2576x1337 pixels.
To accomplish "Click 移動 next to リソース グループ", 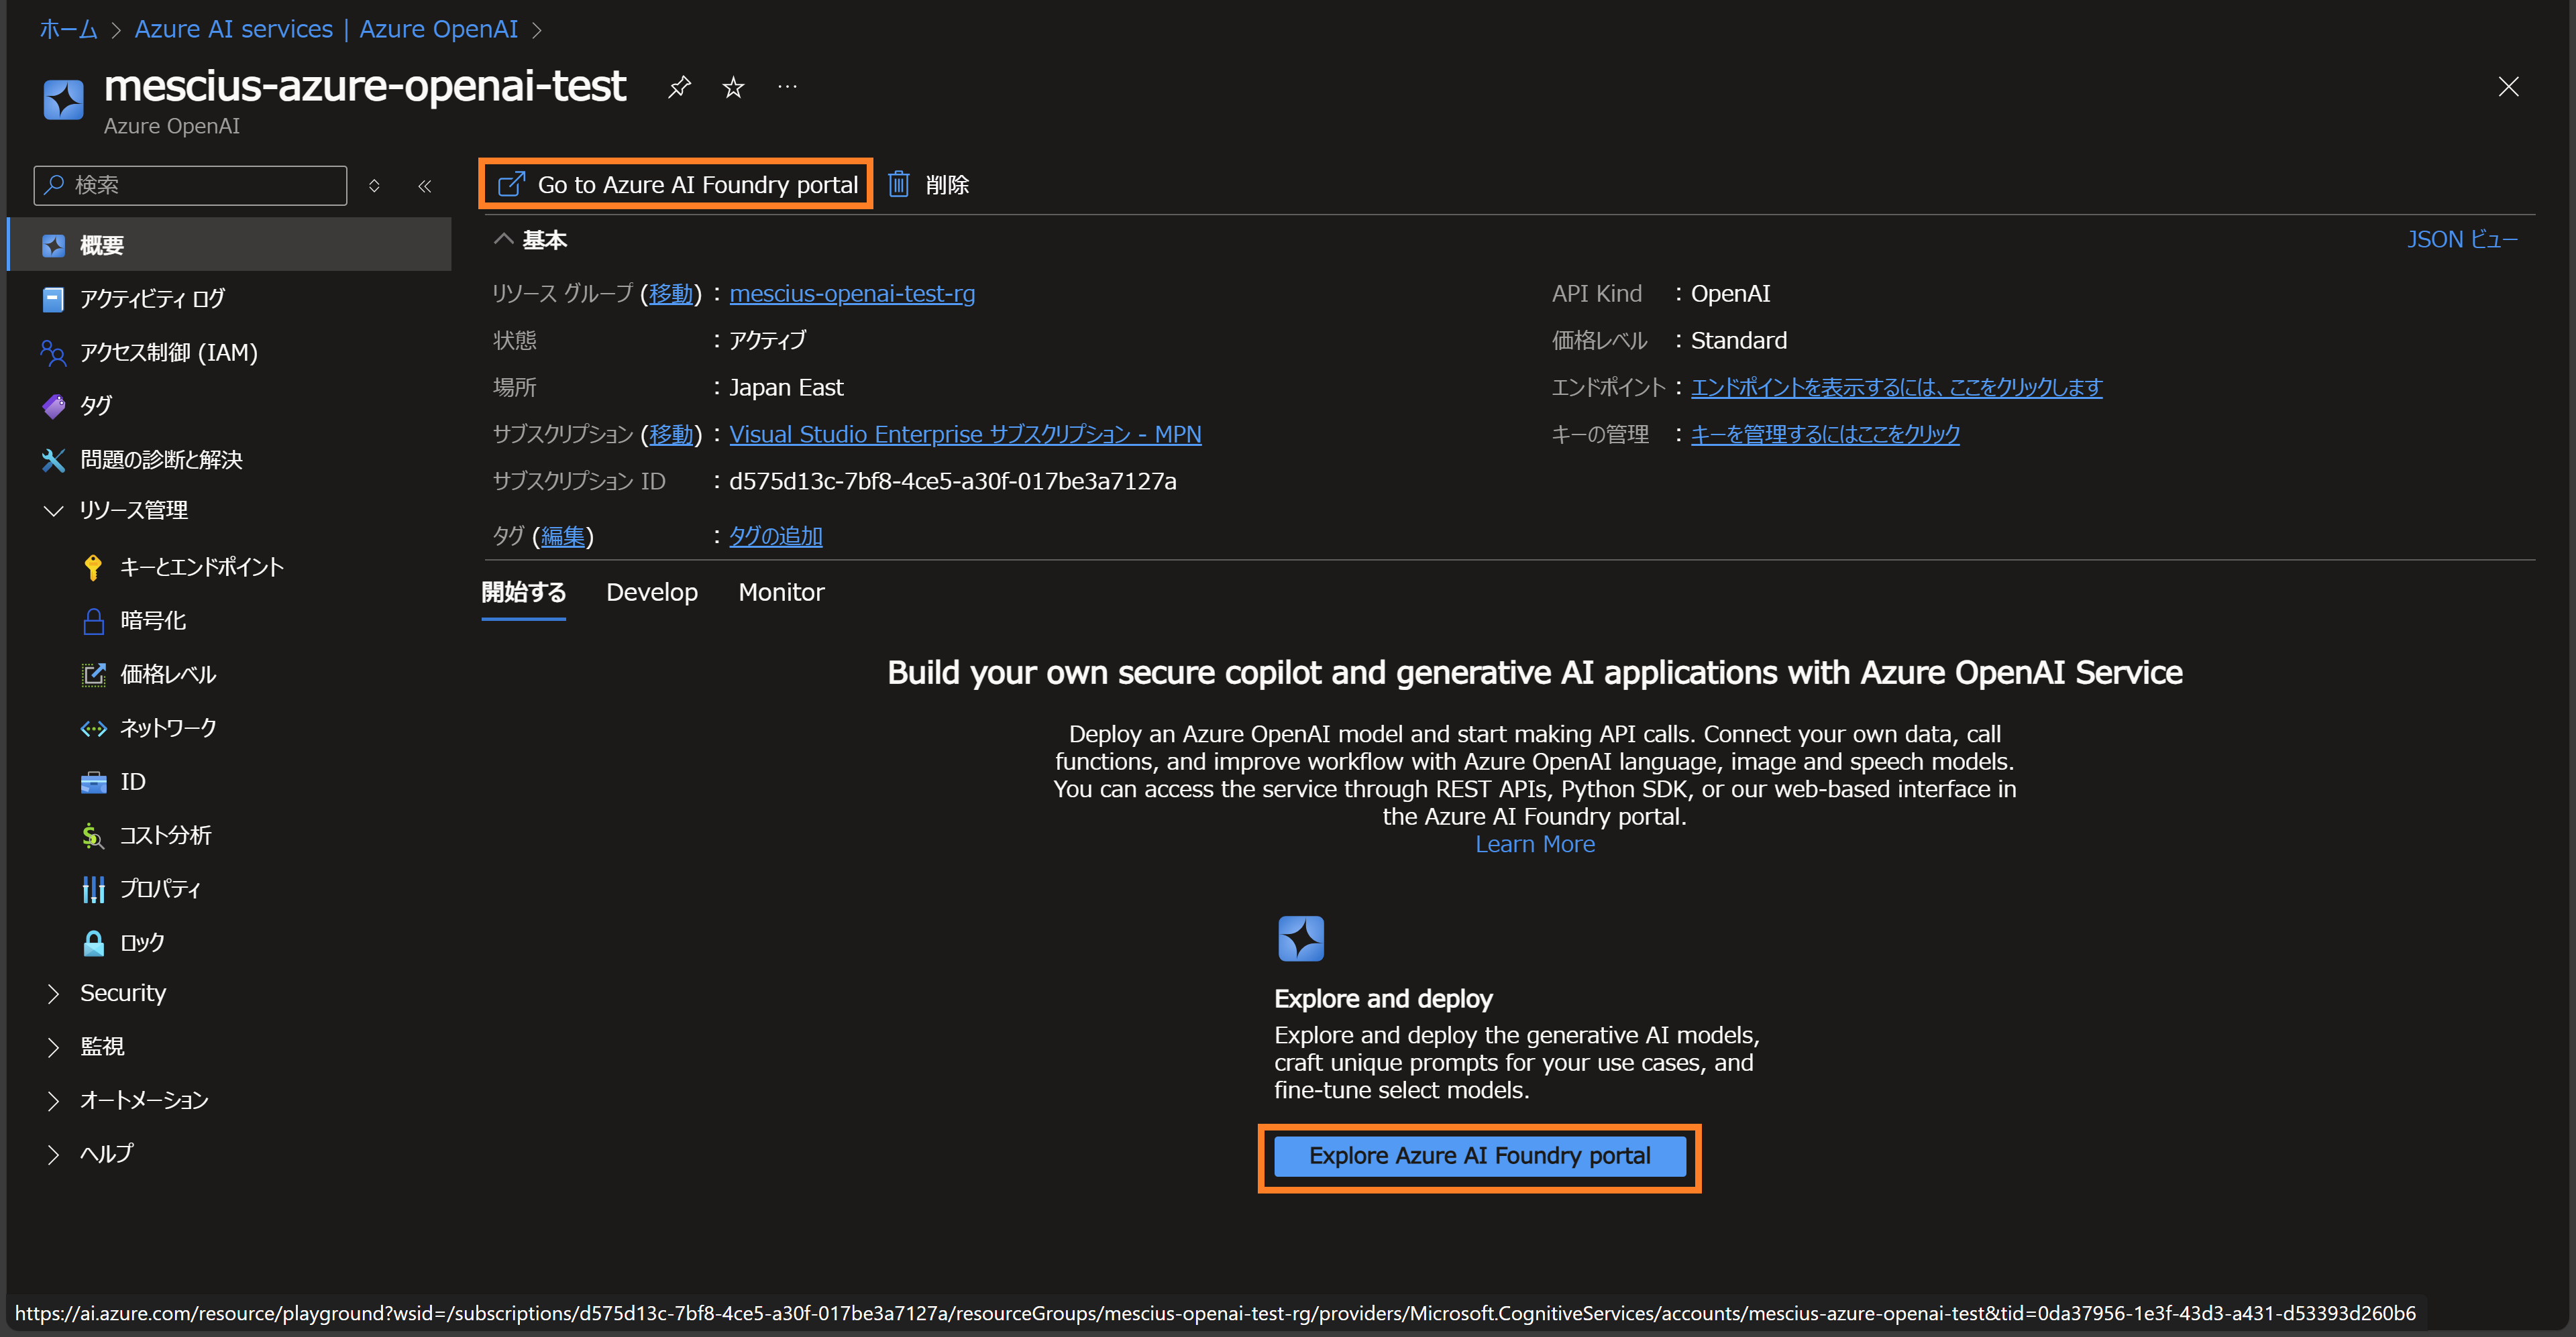I will point(670,294).
